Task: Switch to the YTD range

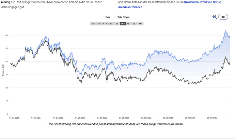Action: point(105,24)
